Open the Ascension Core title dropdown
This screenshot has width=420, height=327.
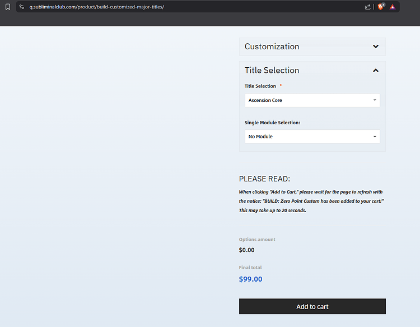click(x=308, y=100)
